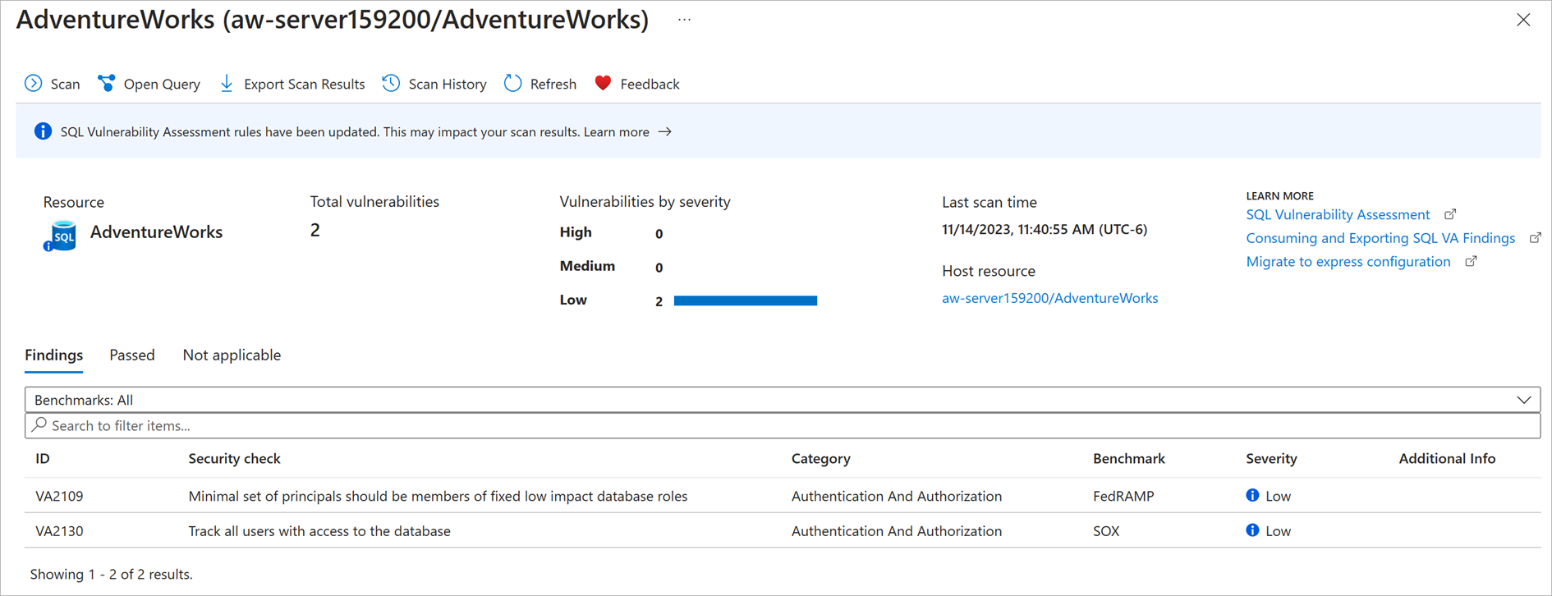Image resolution: width=1552 pixels, height=596 pixels.
Task: Switch to the Findings tab
Action: coord(53,355)
